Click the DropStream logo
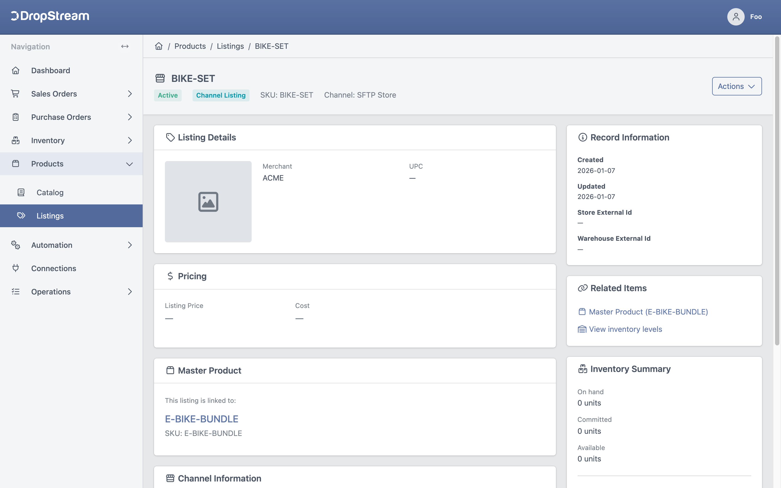This screenshot has height=488, width=781. (x=50, y=16)
